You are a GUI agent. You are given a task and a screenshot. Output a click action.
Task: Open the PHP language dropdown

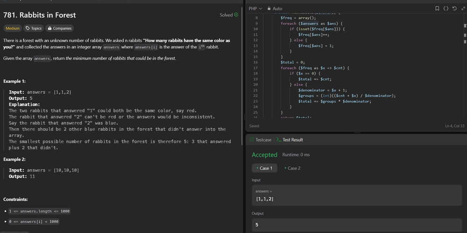pos(255,8)
